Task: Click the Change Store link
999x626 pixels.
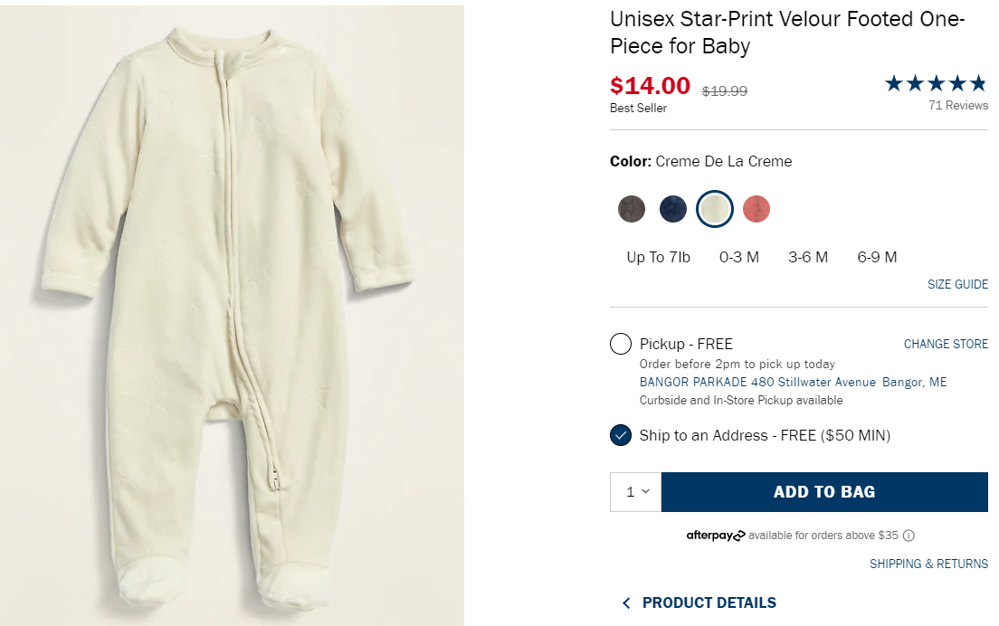Action: pyautogui.click(x=946, y=344)
